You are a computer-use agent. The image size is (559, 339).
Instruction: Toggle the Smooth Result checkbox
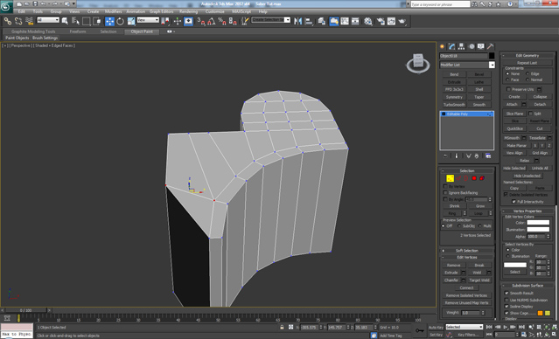pyautogui.click(x=507, y=293)
